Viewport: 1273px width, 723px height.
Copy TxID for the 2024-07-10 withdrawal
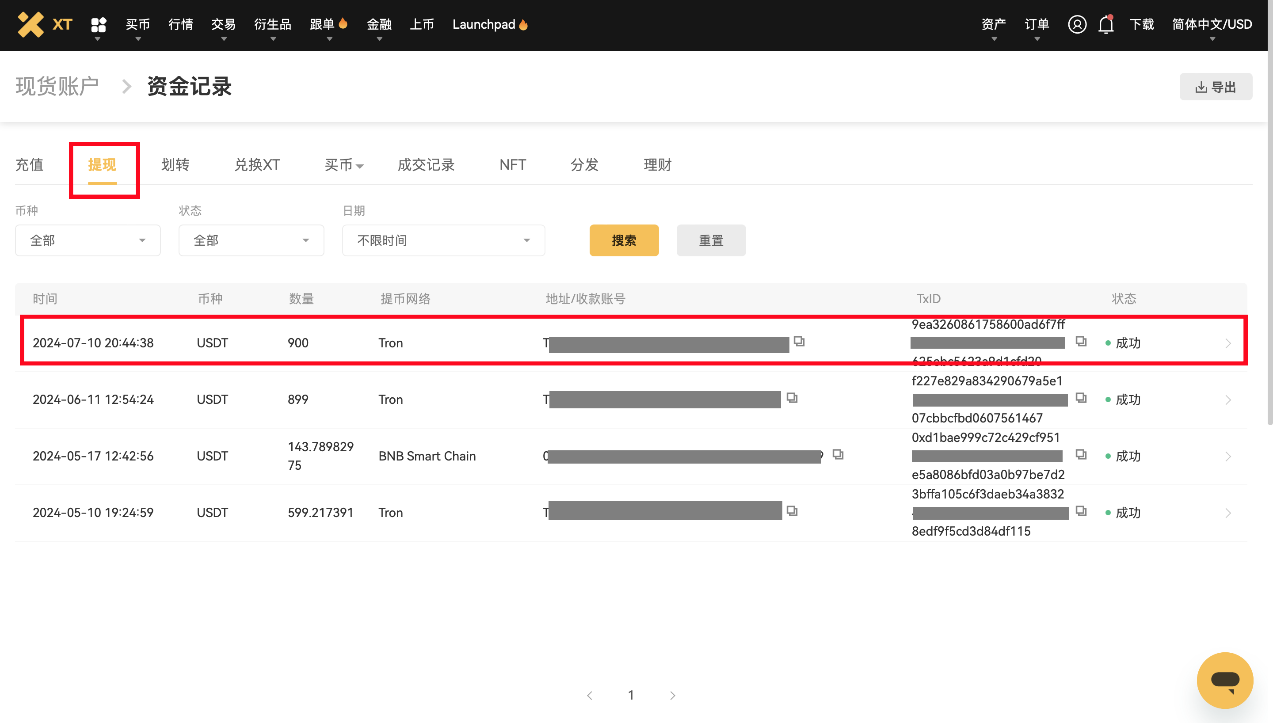[1081, 341]
